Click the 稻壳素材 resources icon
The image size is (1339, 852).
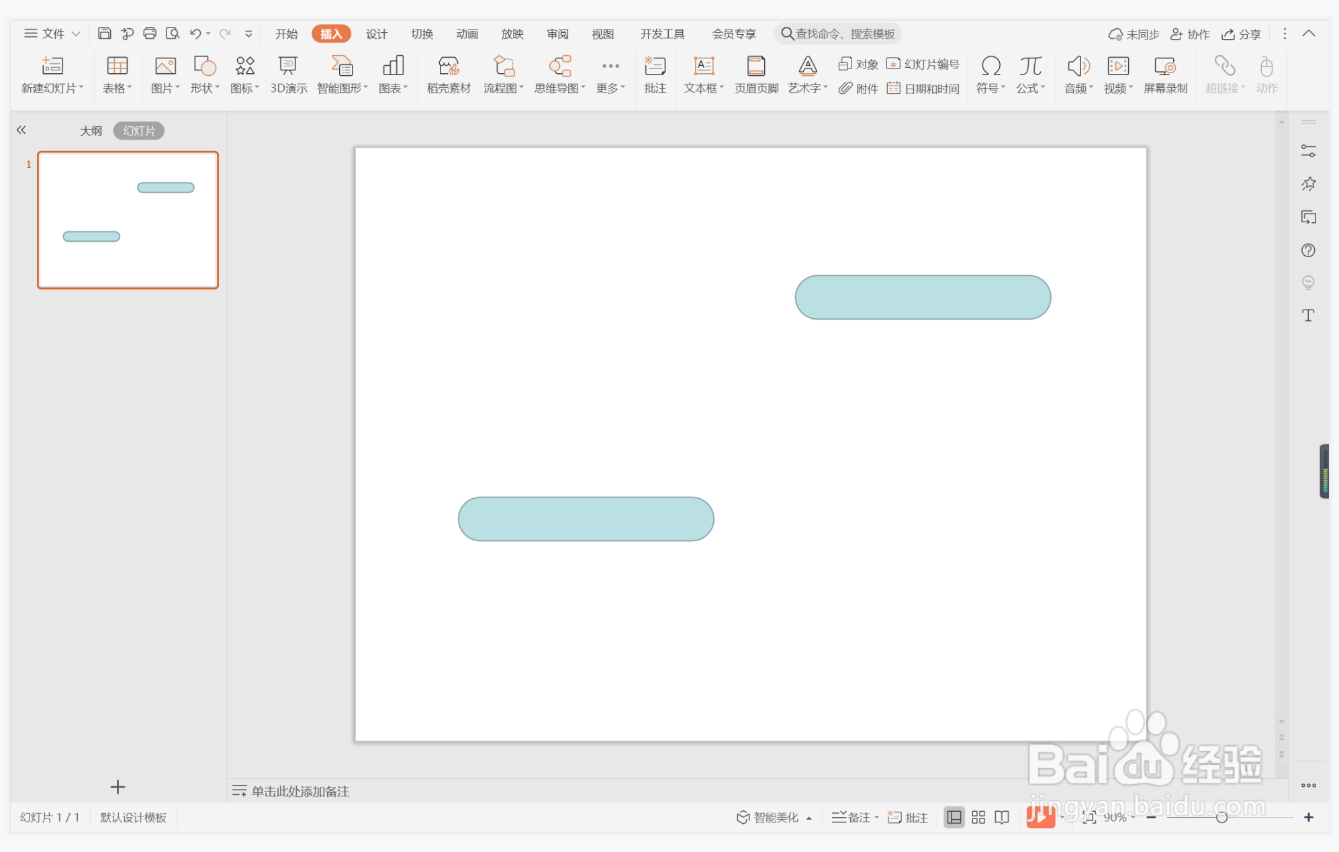[x=448, y=67]
